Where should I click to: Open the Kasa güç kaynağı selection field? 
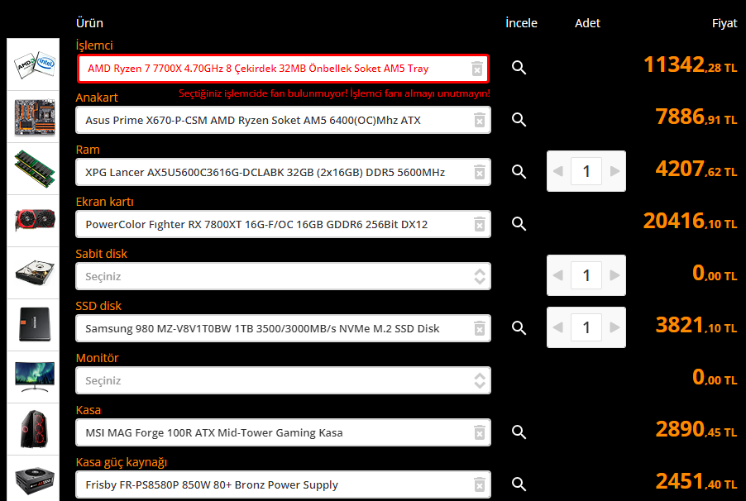click(x=283, y=484)
